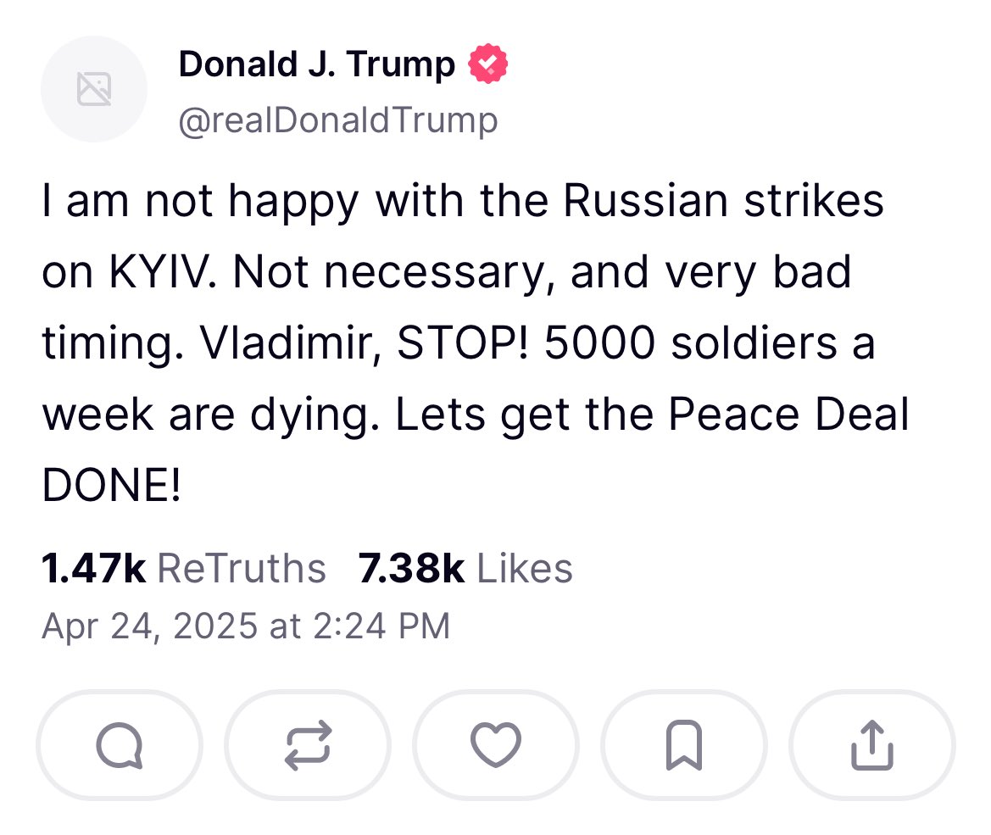The height and width of the screenshot is (835, 991).
Task: Tap the share arrow button on the right
Action: [872, 745]
